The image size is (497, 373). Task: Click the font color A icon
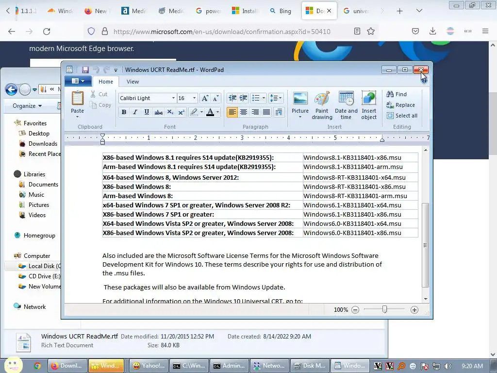[x=210, y=112]
